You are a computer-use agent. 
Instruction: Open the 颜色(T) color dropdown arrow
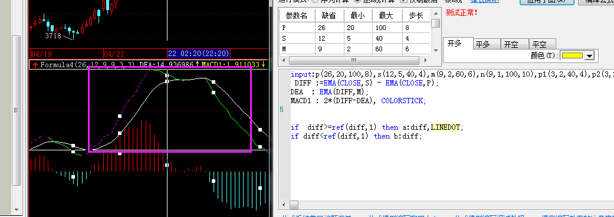589,55
